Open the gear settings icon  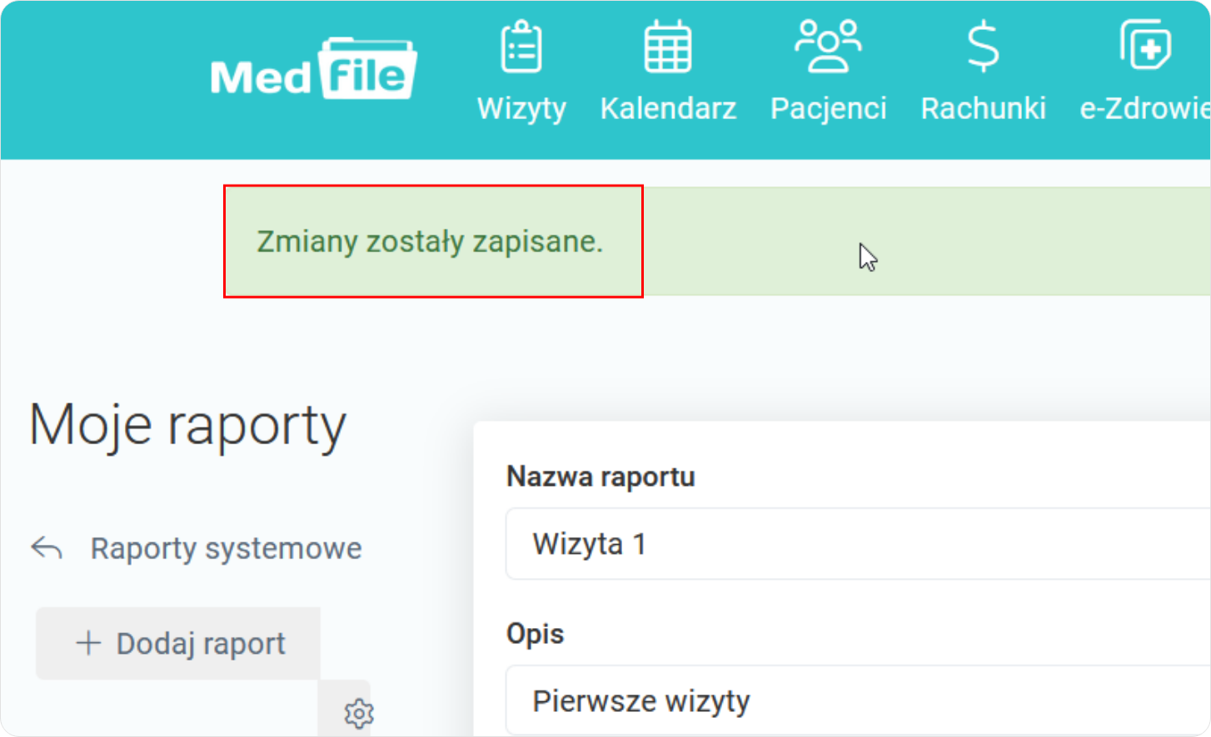pyautogui.click(x=359, y=714)
